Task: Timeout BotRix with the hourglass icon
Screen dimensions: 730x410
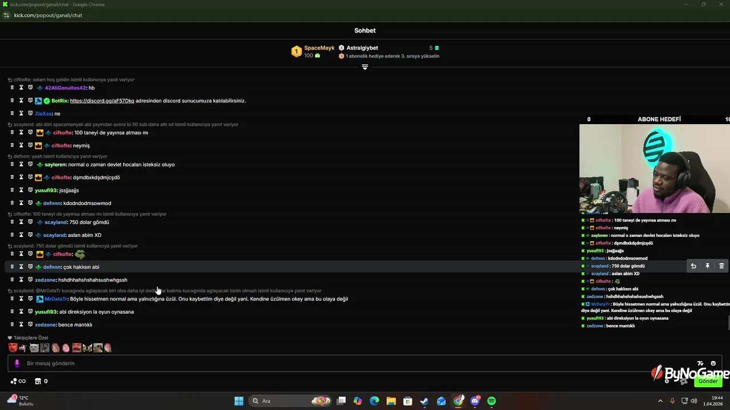Action: (x=21, y=100)
